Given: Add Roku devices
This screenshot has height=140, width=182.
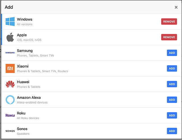Looking at the screenshot, I should 172,115.
